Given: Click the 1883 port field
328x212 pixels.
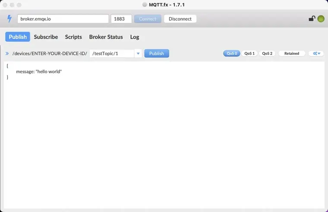Looking at the screenshot, I should (x=121, y=19).
